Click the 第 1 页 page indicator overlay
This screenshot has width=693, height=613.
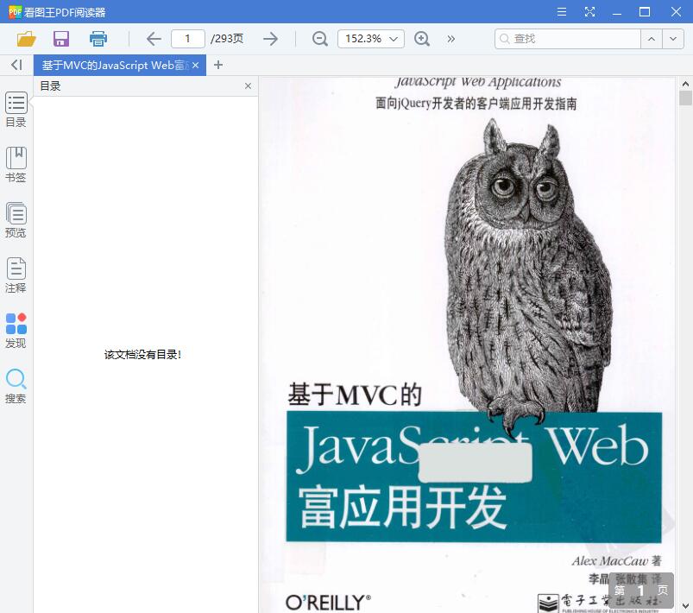point(641,591)
